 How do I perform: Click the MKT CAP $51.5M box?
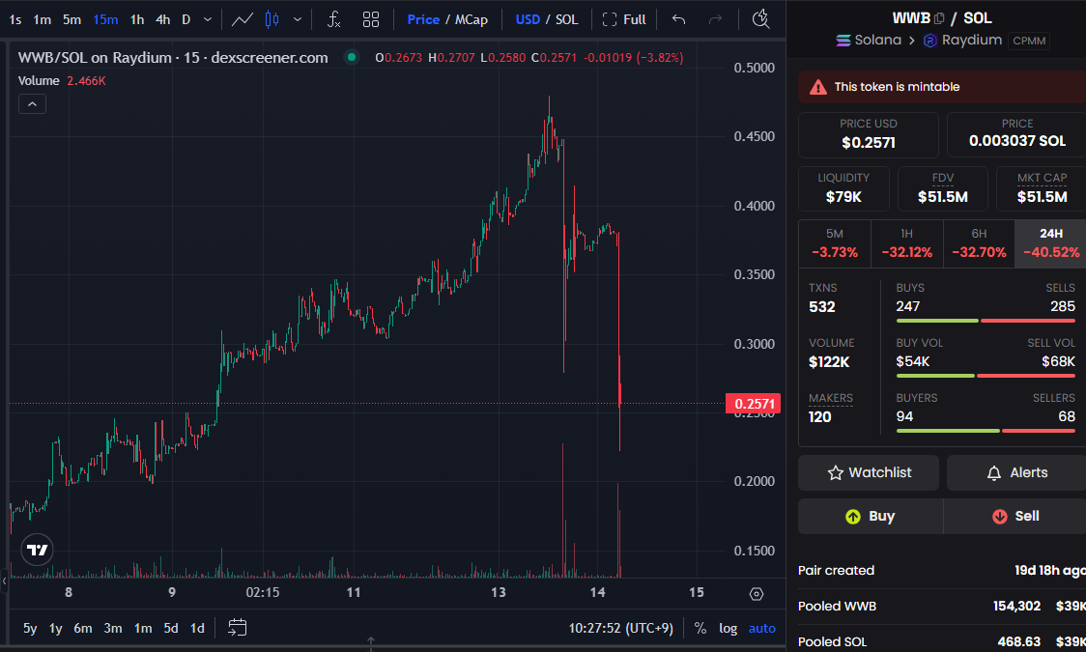point(1042,188)
